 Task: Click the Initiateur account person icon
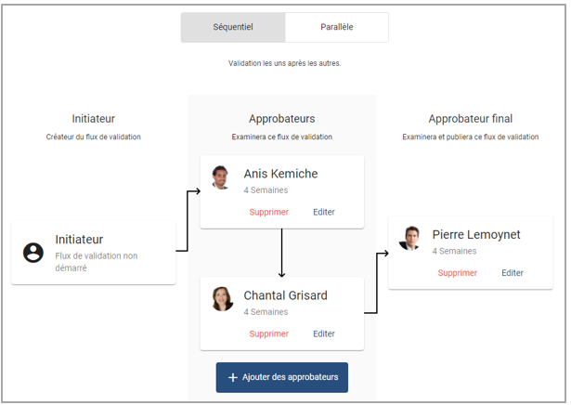click(33, 252)
